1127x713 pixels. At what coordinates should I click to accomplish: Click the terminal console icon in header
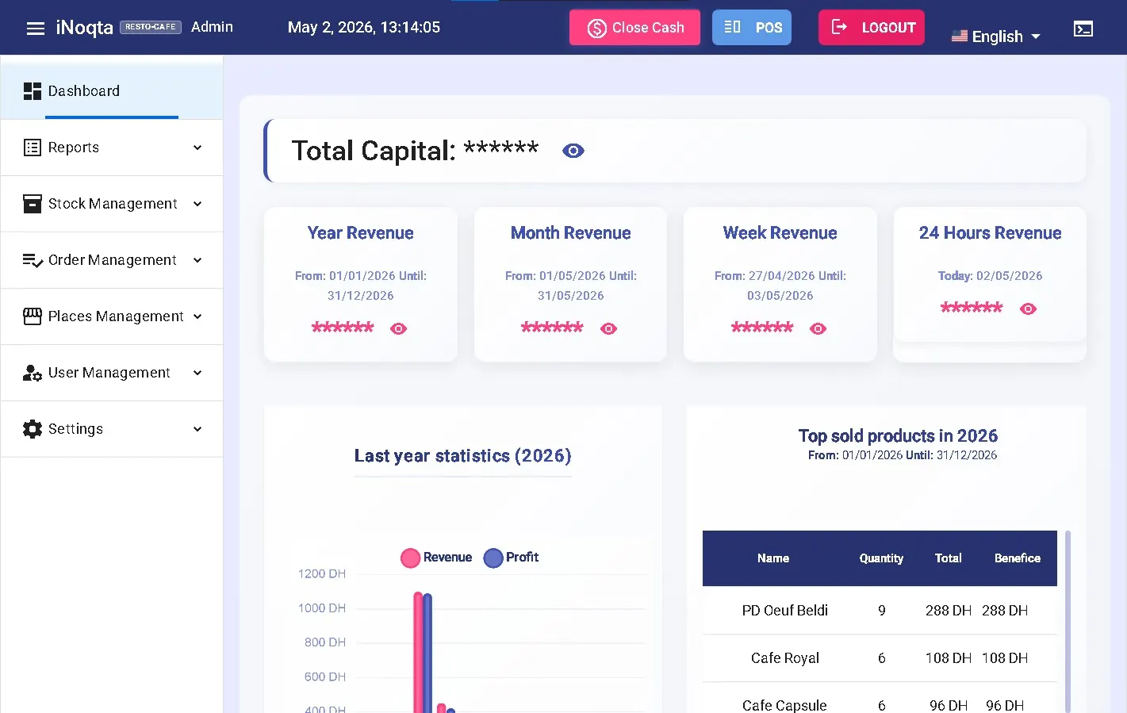(x=1083, y=29)
